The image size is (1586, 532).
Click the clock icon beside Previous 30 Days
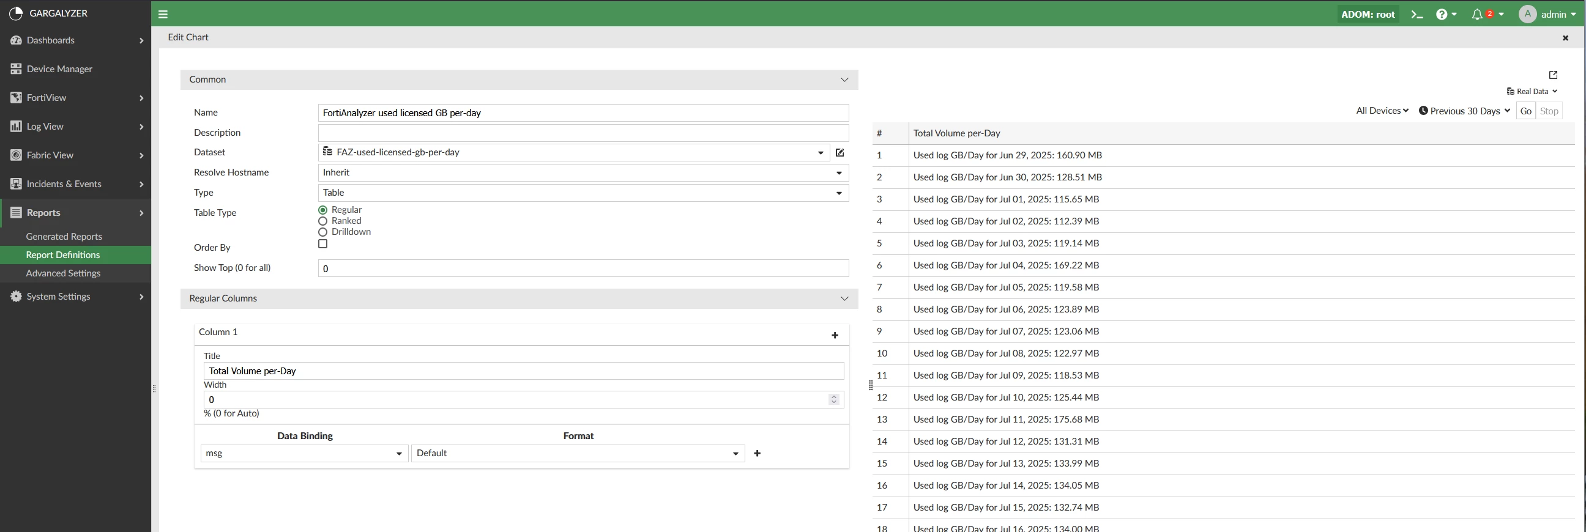click(x=1423, y=111)
